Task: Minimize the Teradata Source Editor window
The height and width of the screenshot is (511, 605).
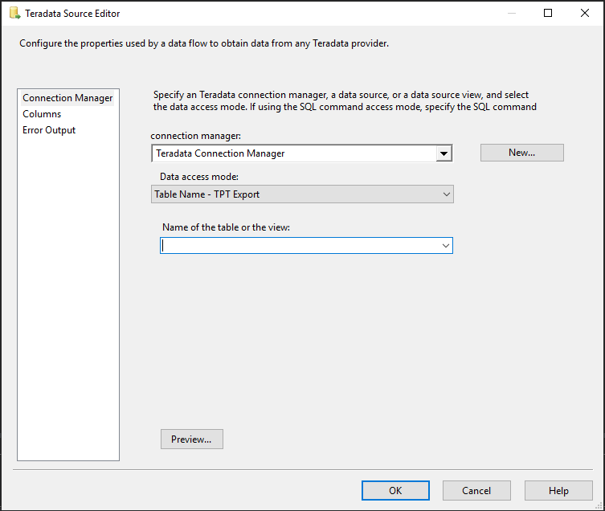Action: pos(510,14)
